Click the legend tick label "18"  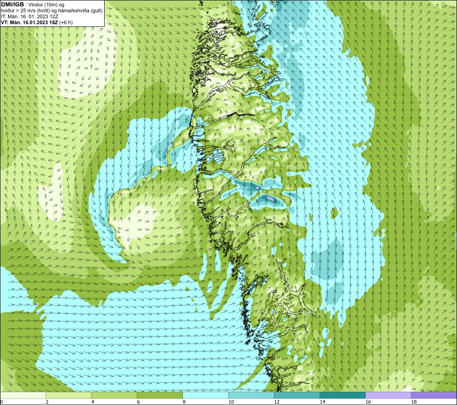click(414, 402)
